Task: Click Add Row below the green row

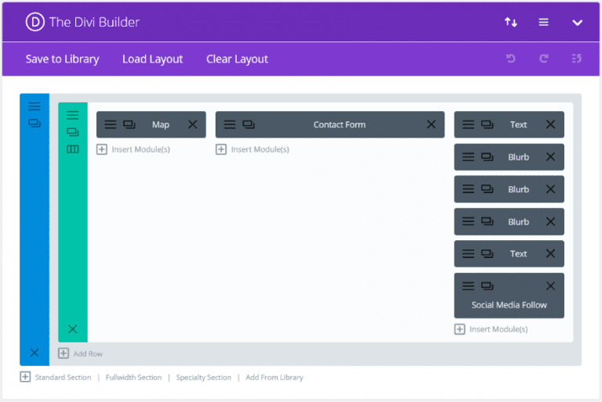Action: click(x=81, y=354)
